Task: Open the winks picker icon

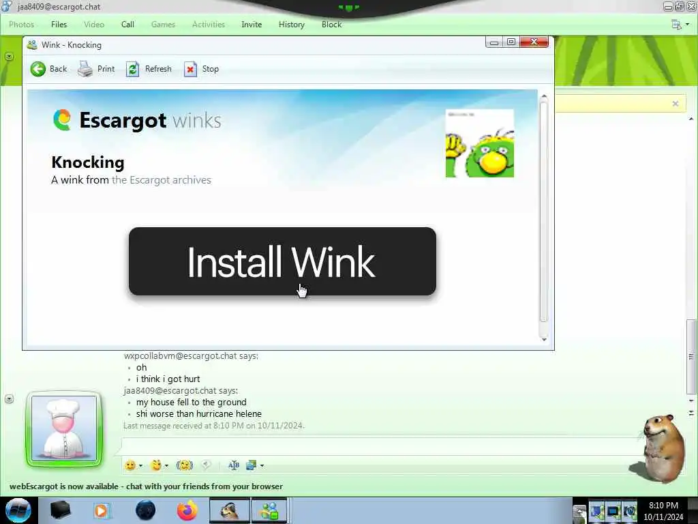Action: point(156,465)
